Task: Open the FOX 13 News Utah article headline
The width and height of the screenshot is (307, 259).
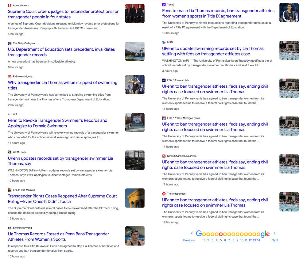Action: pos(215,89)
